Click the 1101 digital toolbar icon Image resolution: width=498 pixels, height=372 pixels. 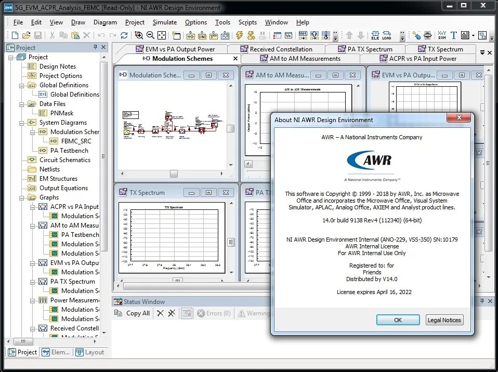point(303,35)
